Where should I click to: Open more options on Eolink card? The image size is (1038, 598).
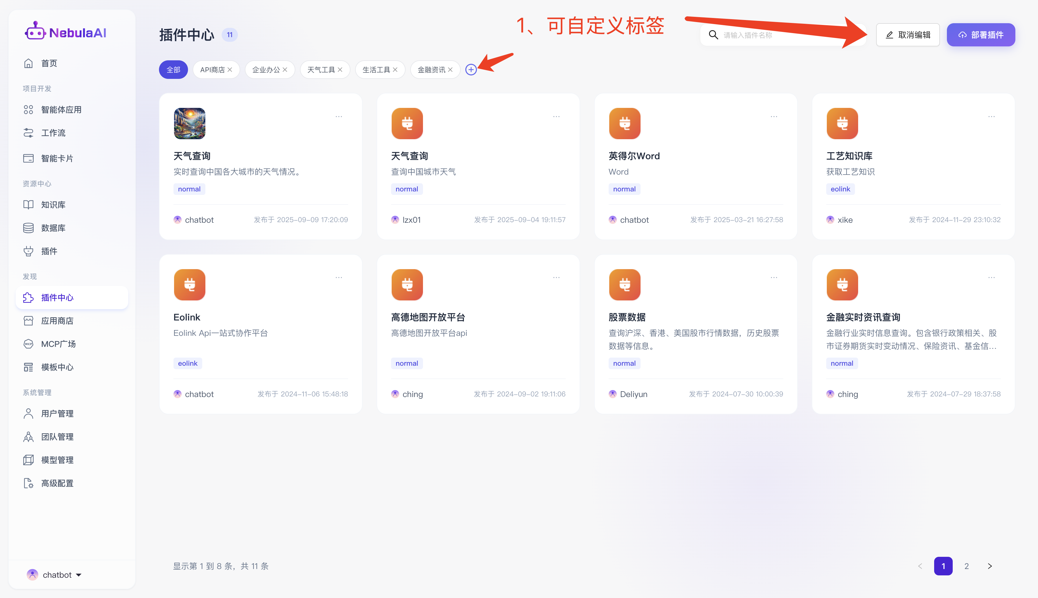coord(339,278)
